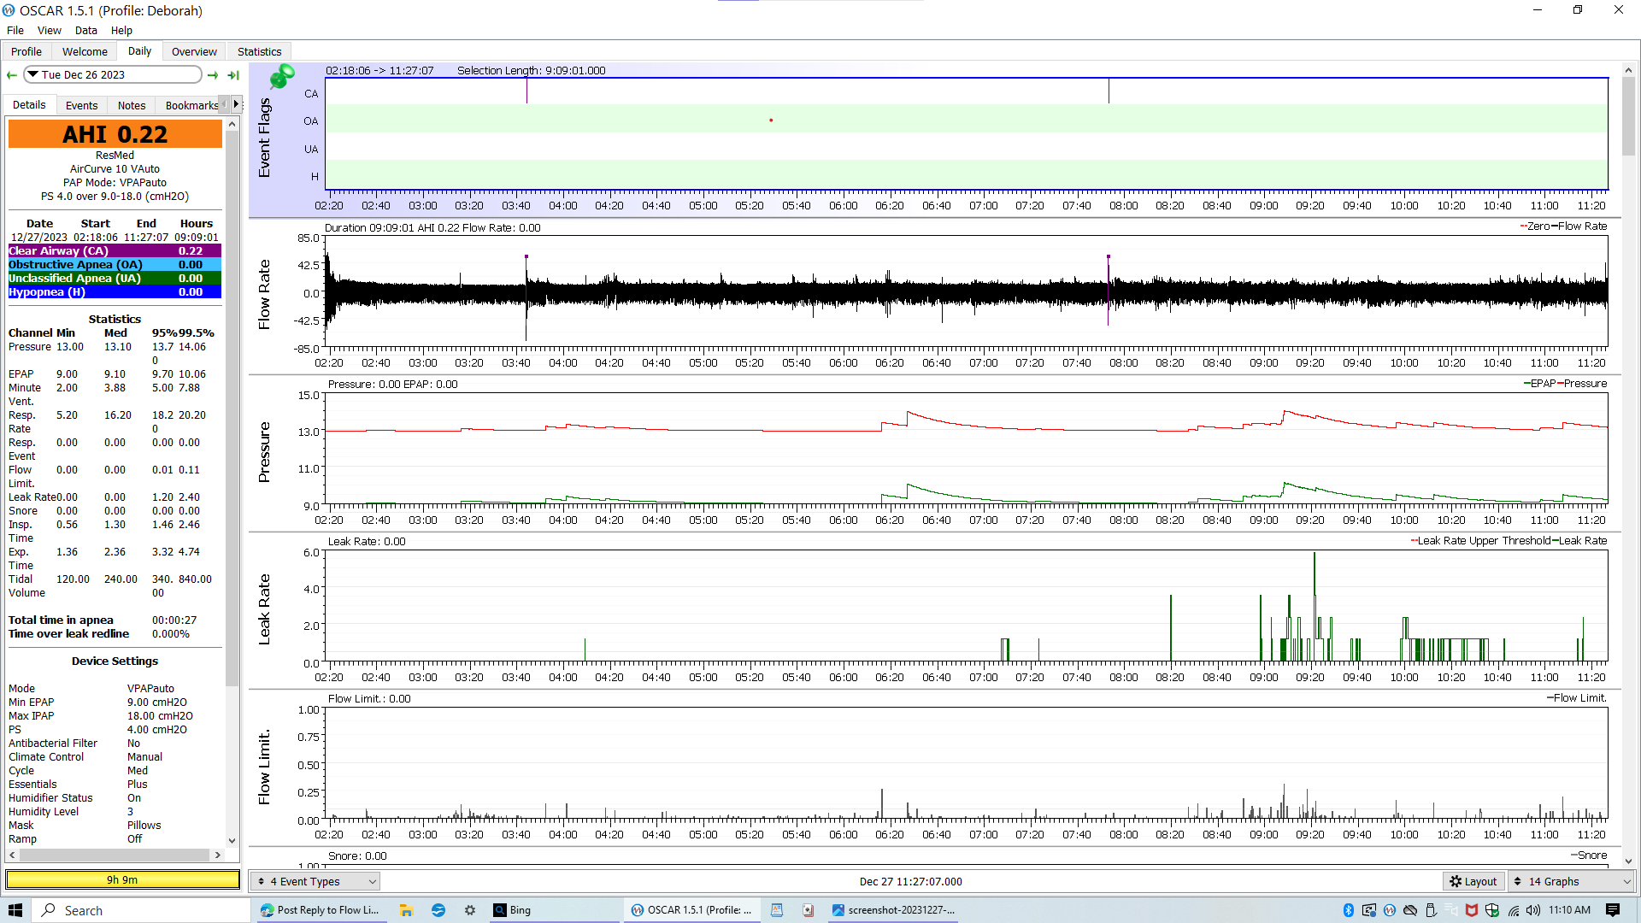
Task: Click the 9h 9m yellow session bar
Action: [x=122, y=879]
